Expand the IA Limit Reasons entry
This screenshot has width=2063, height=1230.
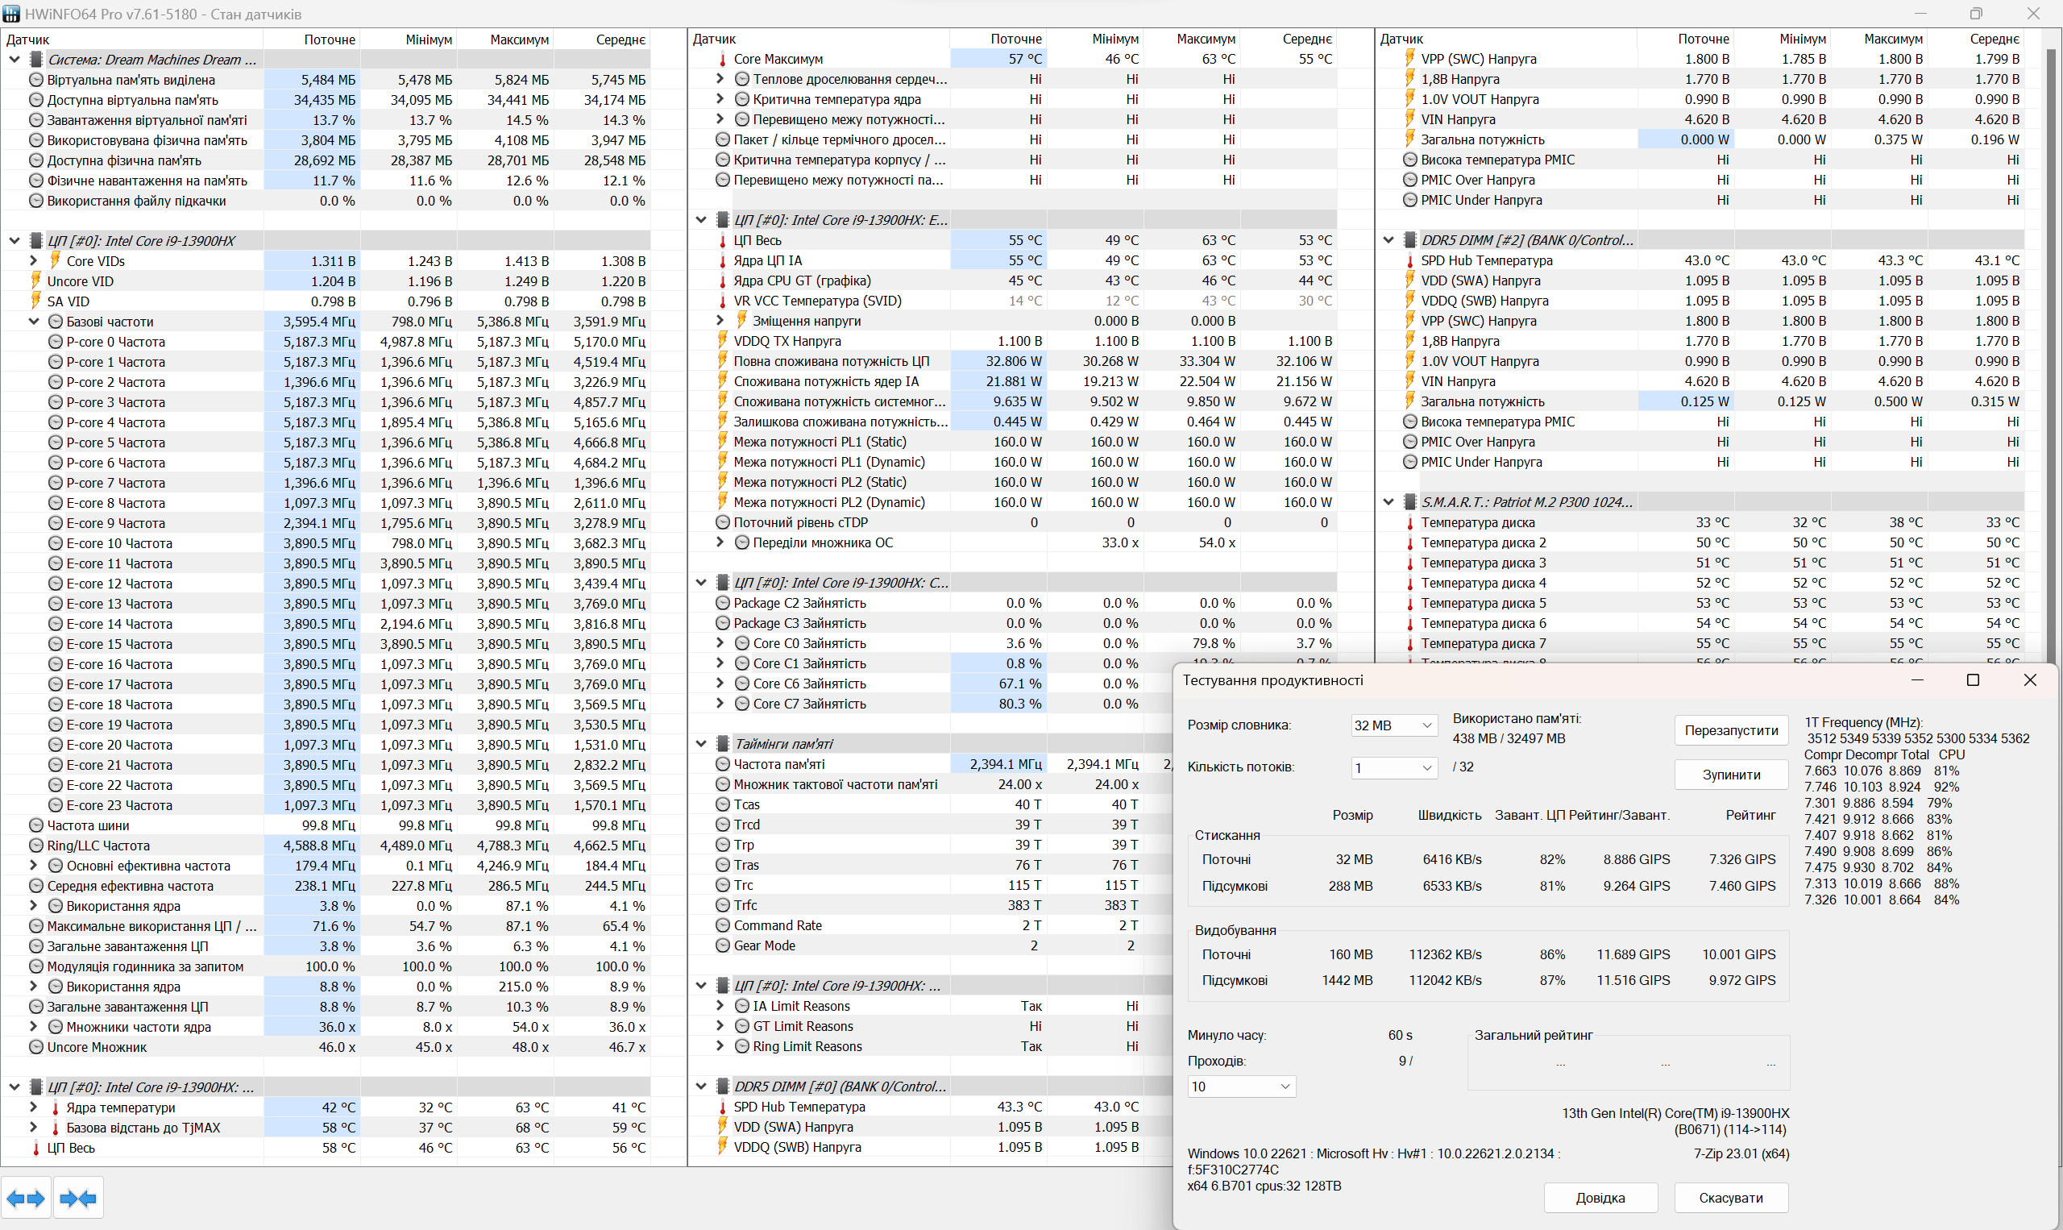(720, 1005)
